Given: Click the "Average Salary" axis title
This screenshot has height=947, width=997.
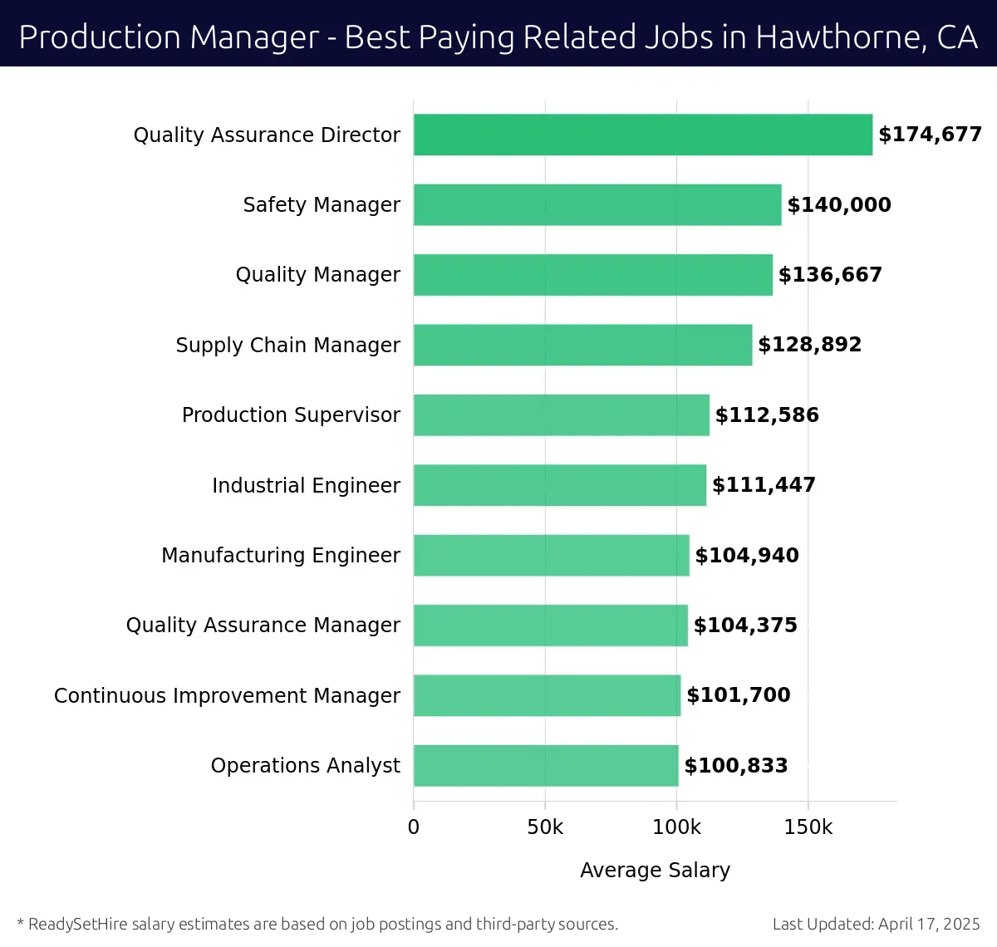Looking at the screenshot, I should pyautogui.click(x=656, y=871).
